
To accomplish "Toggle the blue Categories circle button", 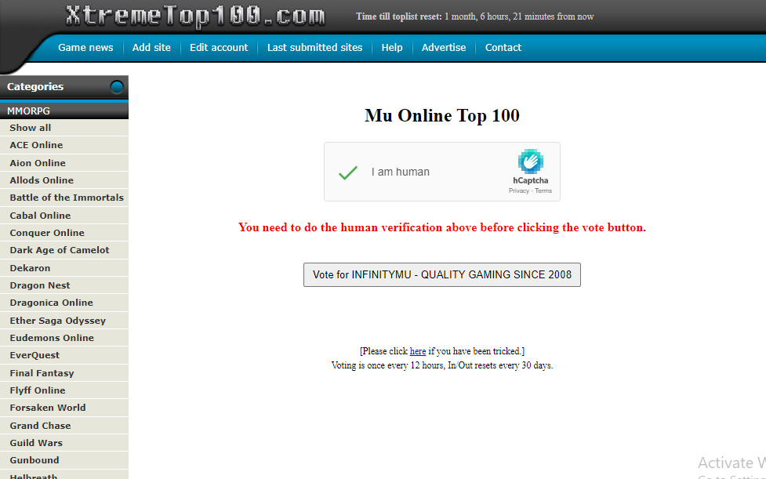I will point(117,87).
